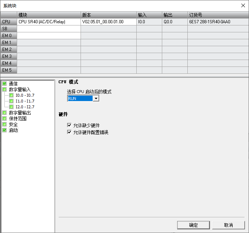Select 启动 in the settings tree
The image size is (249, 233).
13,130
